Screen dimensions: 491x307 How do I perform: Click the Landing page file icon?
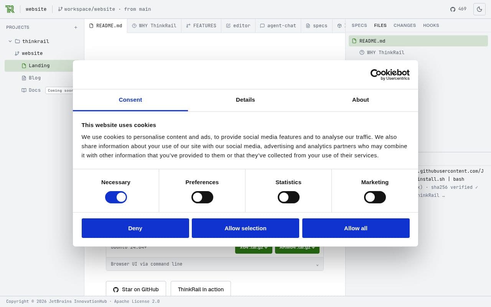tap(24, 66)
